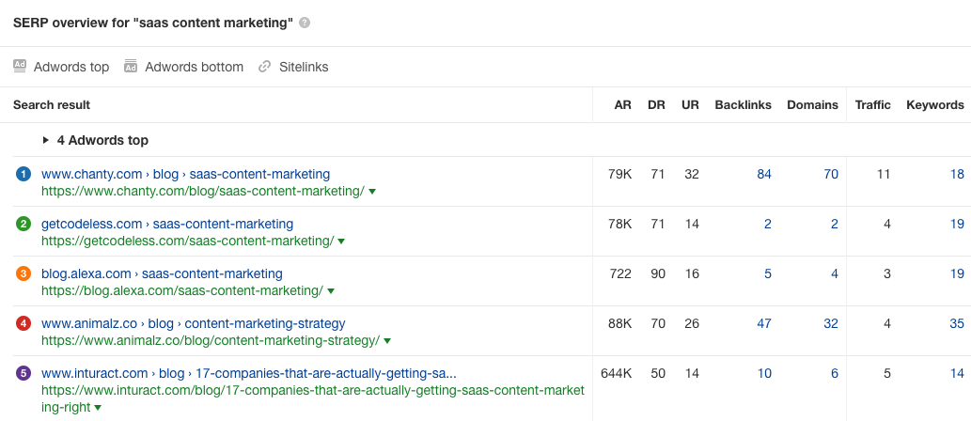Open the 32 domains for animalz.co
Image resolution: width=971 pixels, height=421 pixels.
pyautogui.click(x=831, y=323)
